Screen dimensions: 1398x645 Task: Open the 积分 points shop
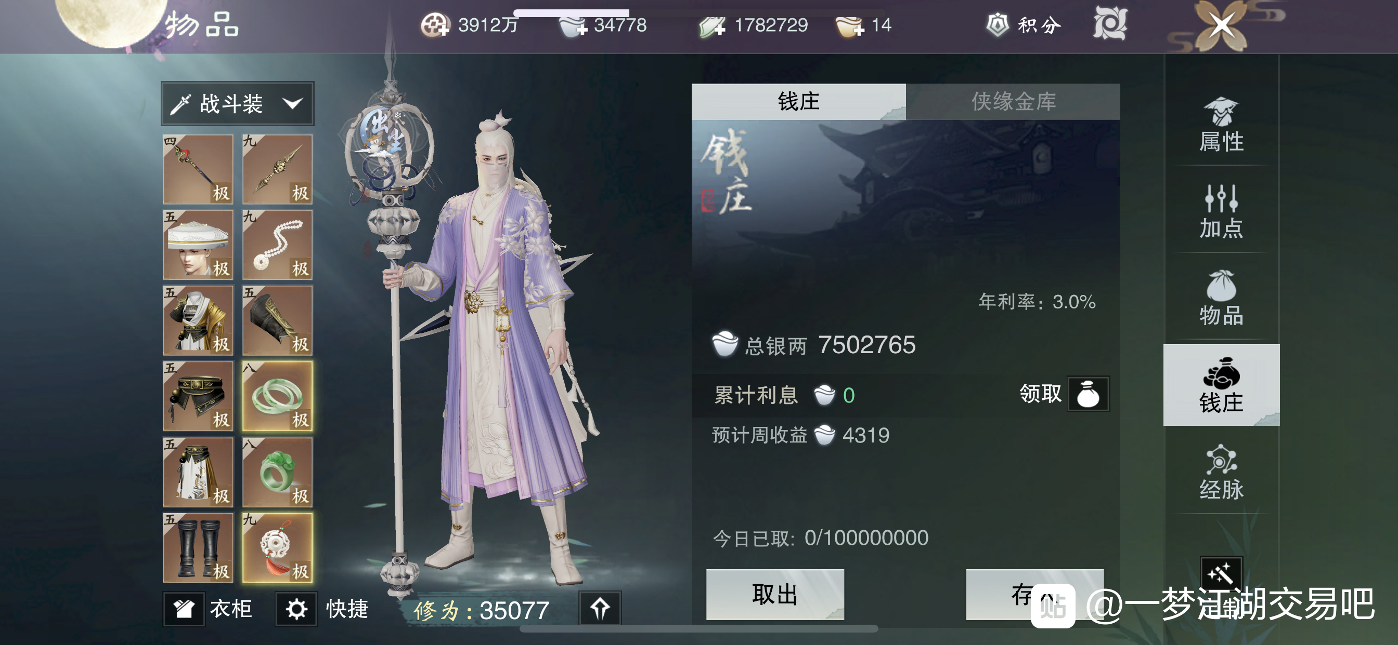pos(1024,25)
